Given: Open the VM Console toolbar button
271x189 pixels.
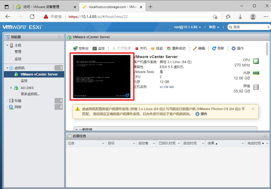Looking at the screenshot, I should point(81,48).
